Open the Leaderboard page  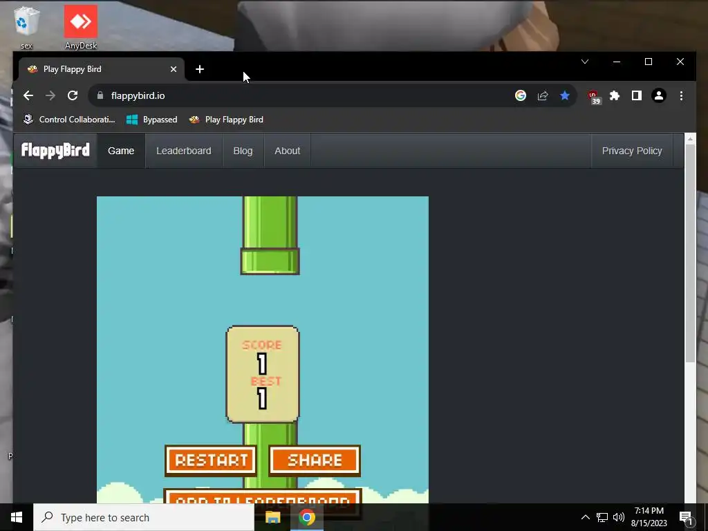[x=184, y=151]
